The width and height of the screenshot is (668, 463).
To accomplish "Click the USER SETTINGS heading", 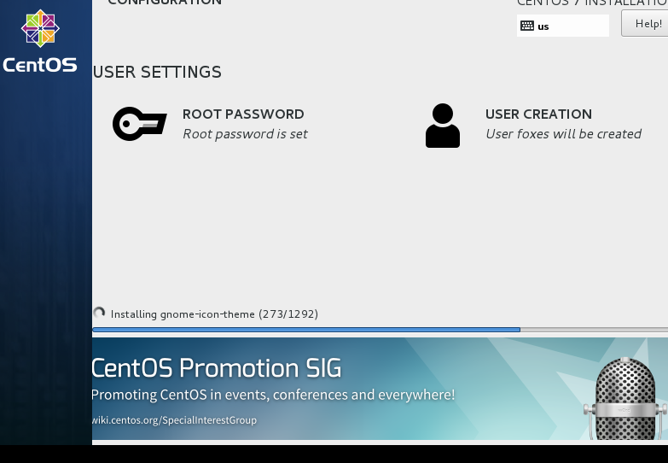I will pyautogui.click(x=157, y=72).
